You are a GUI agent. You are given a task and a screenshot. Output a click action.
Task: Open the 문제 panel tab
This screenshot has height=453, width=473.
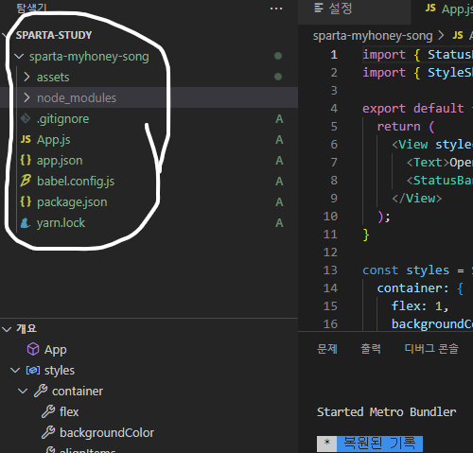(x=327, y=349)
